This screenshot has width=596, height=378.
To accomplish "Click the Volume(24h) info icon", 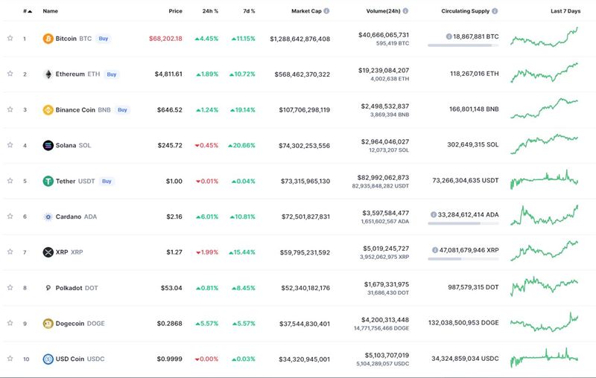I will tap(405, 11).
